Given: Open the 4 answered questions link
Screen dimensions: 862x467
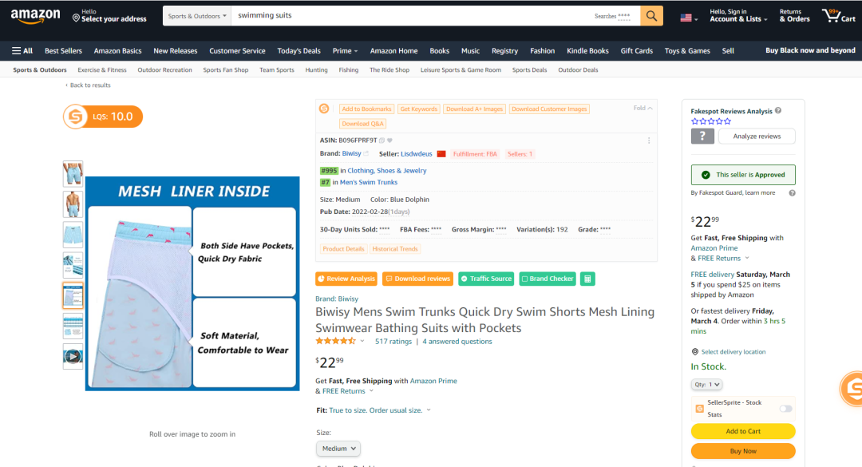Looking at the screenshot, I should pyautogui.click(x=457, y=342).
